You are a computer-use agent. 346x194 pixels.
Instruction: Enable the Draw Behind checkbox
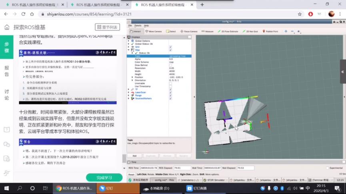(170, 65)
